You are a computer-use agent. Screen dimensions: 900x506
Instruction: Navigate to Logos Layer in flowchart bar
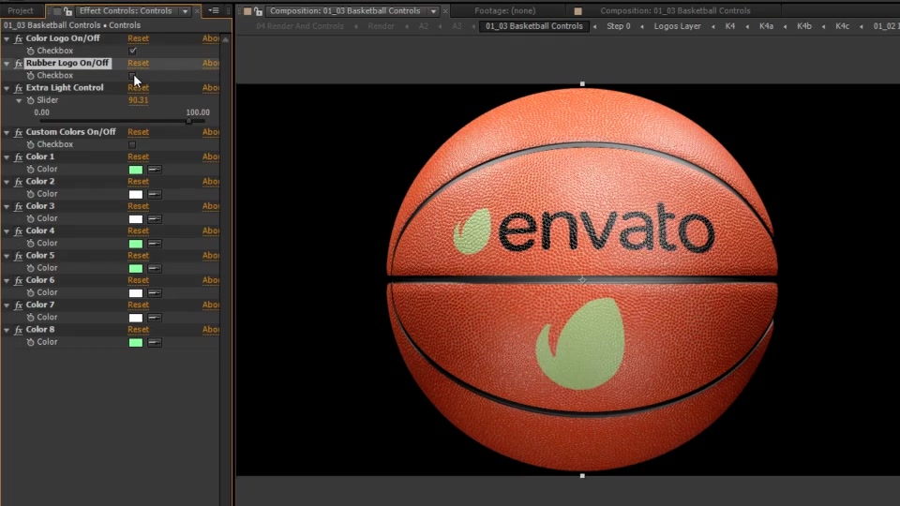(677, 26)
